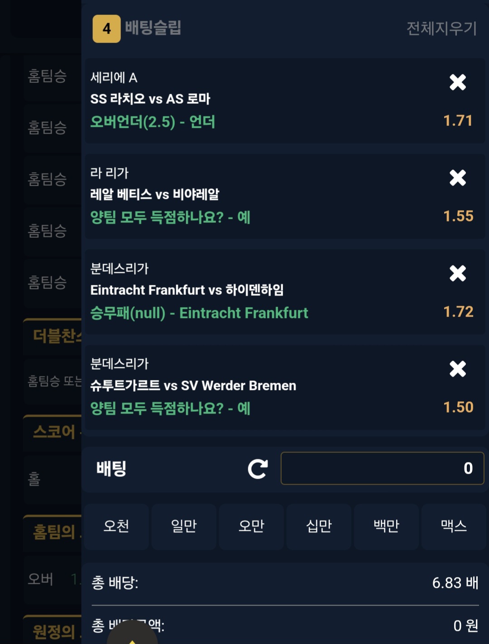Add 오만 to the bet amount

click(x=251, y=526)
